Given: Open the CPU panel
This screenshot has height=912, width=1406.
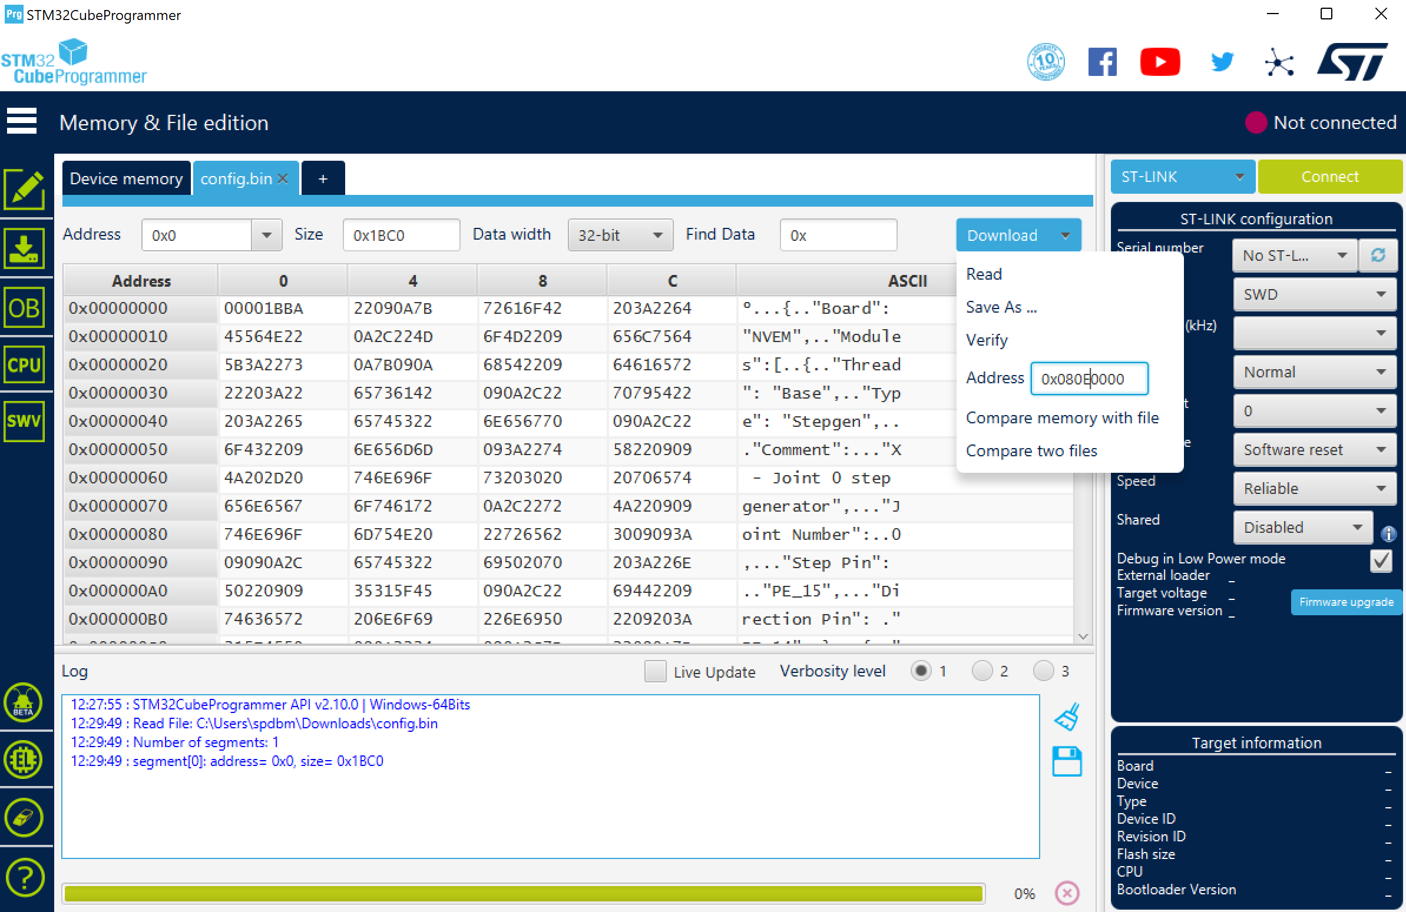Looking at the screenshot, I should coord(24,364).
